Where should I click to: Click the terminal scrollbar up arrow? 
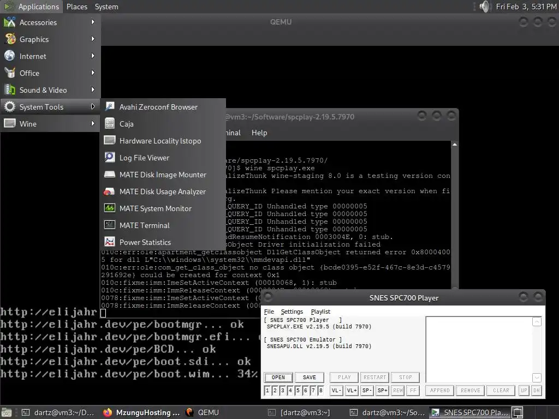click(x=455, y=145)
